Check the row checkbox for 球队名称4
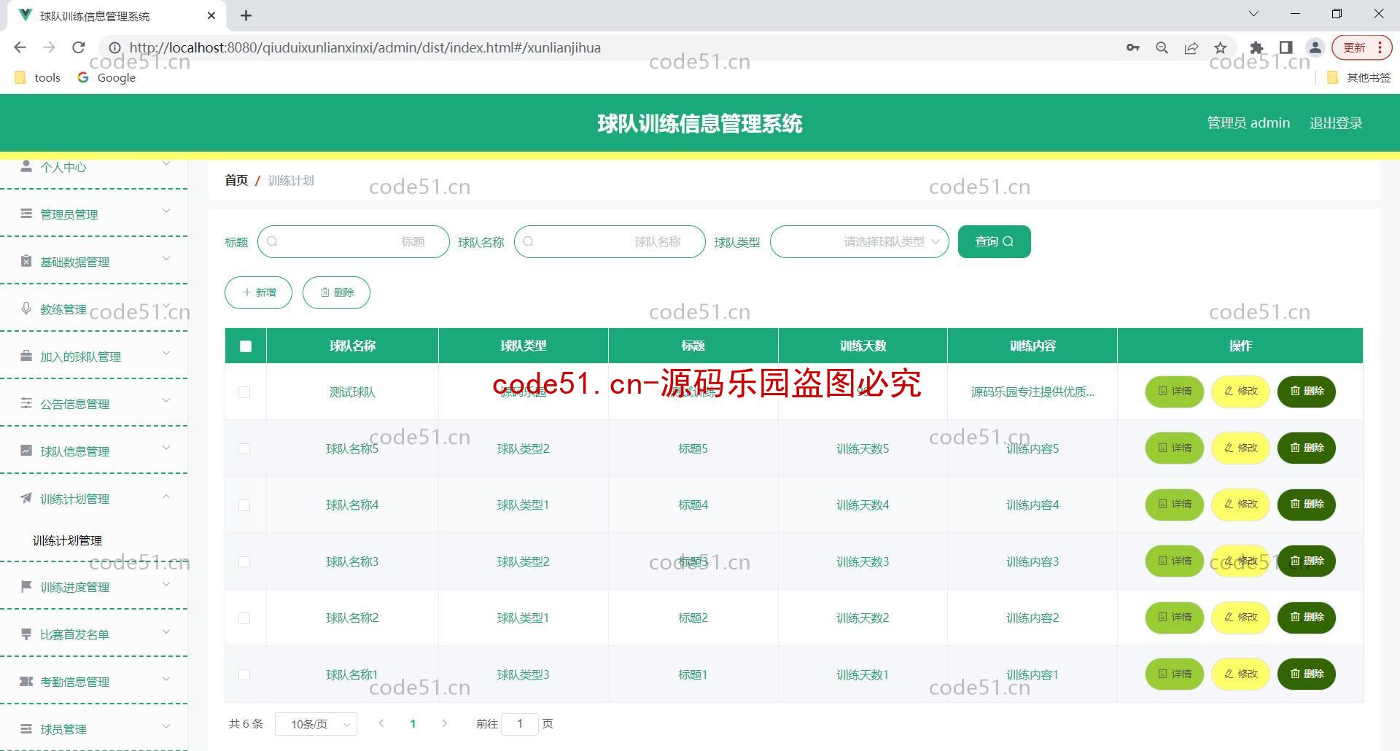Screen dimensions: 1400x751 tap(244, 505)
